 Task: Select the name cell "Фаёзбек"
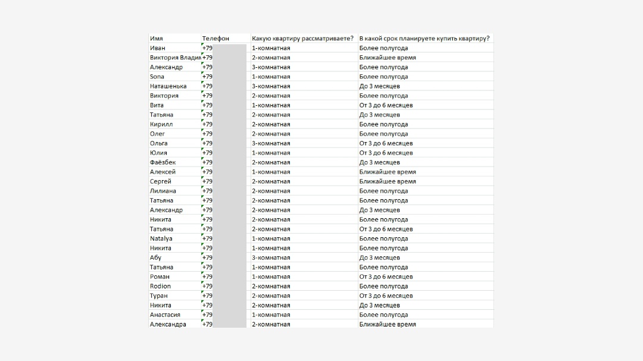click(x=174, y=162)
